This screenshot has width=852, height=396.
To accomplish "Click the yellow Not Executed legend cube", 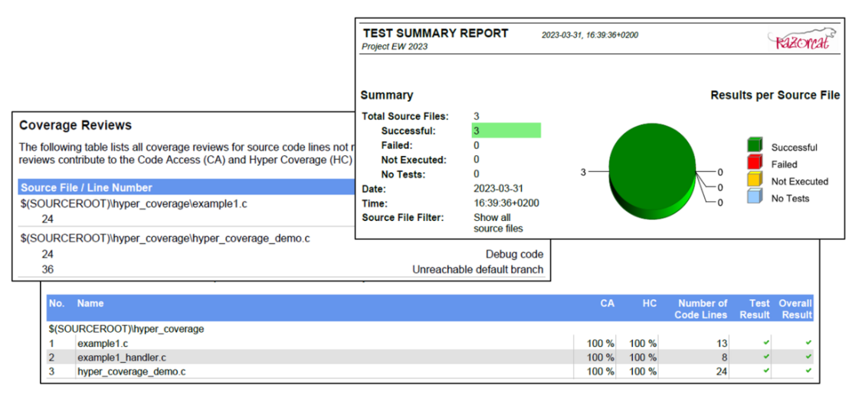I will pos(755,180).
